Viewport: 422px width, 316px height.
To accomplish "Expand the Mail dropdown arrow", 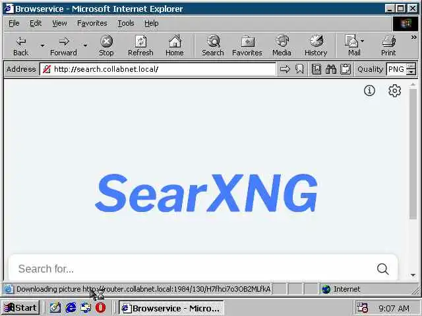I will 362,41.
